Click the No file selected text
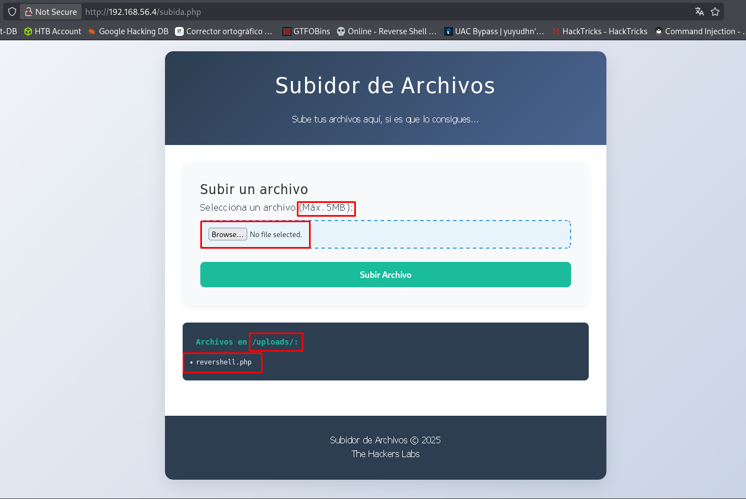746x499 pixels. (x=276, y=234)
